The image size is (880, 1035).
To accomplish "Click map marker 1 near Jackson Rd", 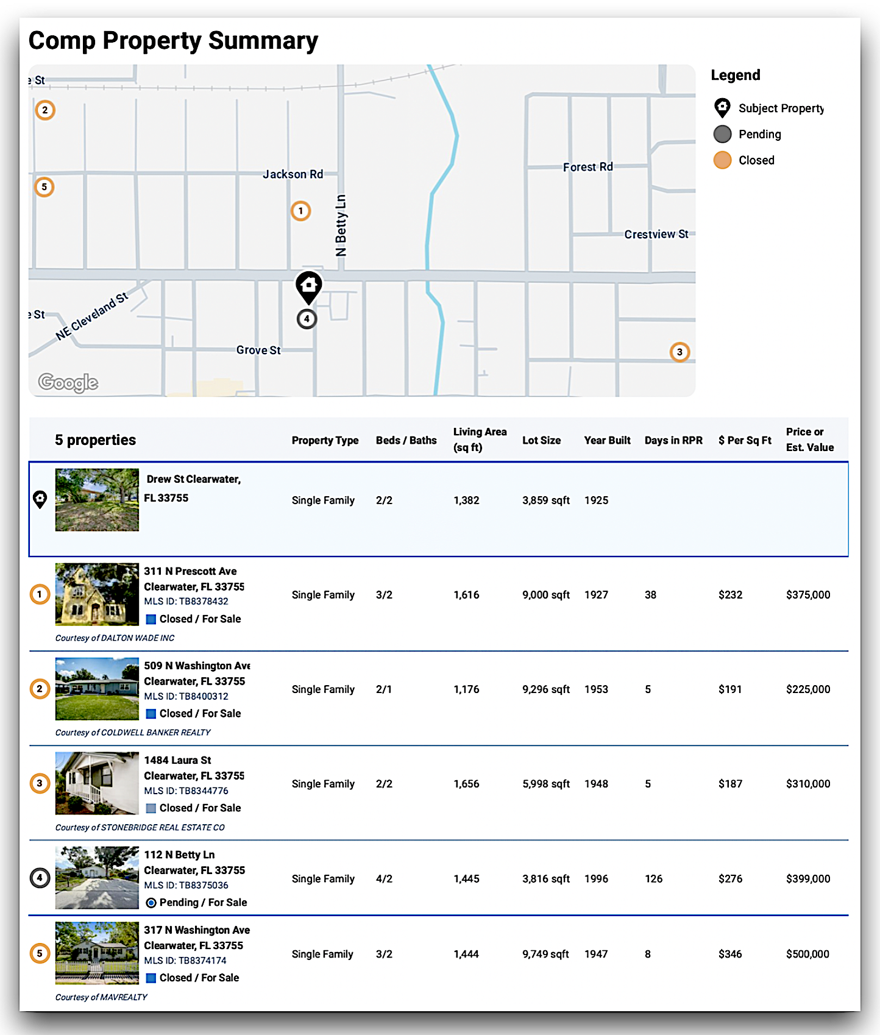I will tap(300, 211).
